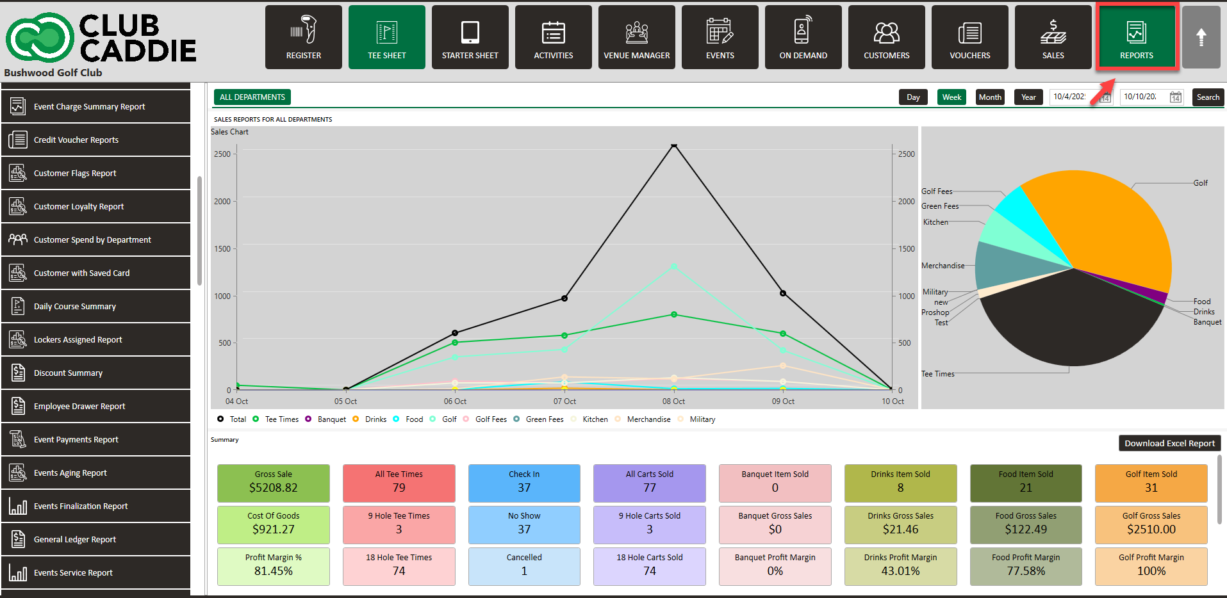Image resolution: width=1227 pixels, height=598 pixels.
Task: Click the up arrow collapse button
Action: (1201, 37)
